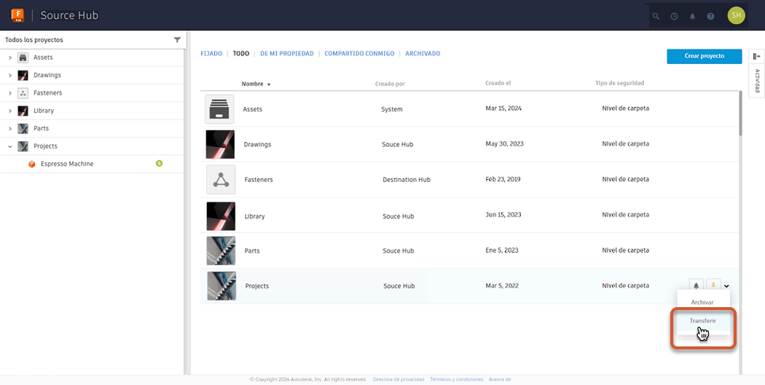
Task: Switch to the FIJADO tab
Action: pyautogui.click(x=211, y=54)
